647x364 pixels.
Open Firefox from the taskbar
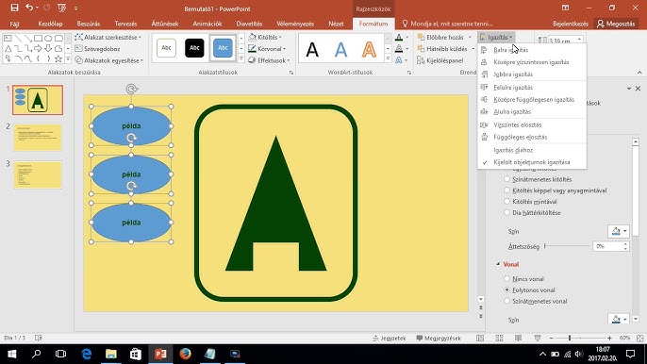tap(185, 354)
